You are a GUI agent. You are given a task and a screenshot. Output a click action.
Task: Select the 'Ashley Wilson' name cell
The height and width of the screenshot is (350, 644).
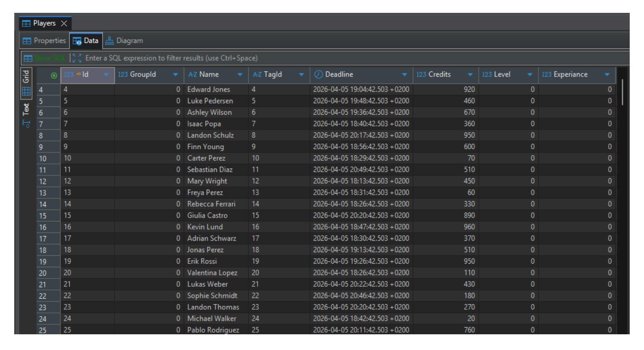[x=216, y=112]
